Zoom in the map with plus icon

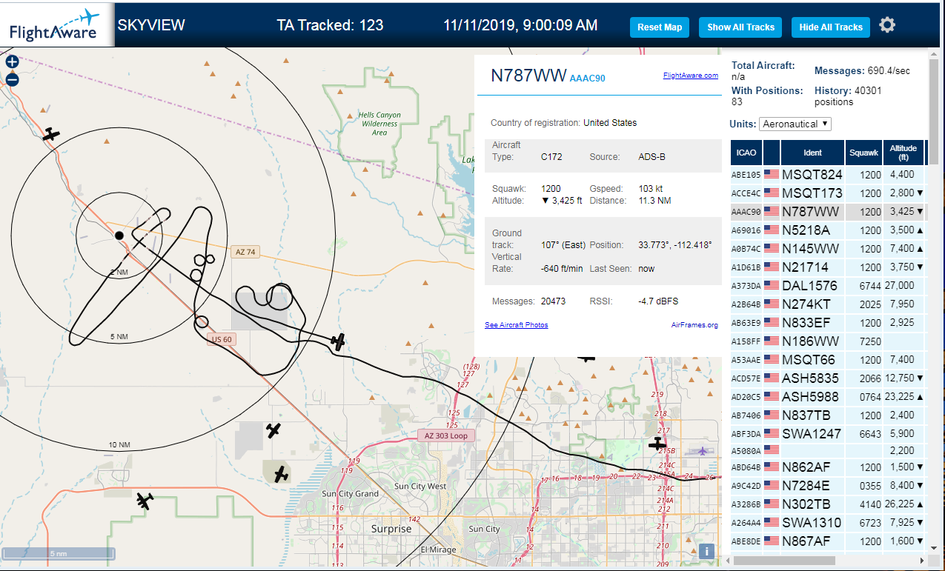(12, 62)
